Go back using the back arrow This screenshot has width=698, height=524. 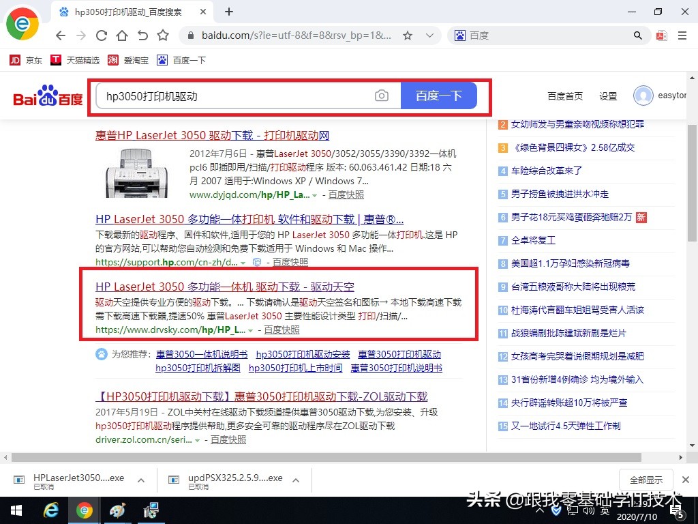point(60,35)
